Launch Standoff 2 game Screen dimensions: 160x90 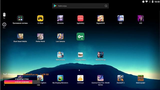pos(120,78)
